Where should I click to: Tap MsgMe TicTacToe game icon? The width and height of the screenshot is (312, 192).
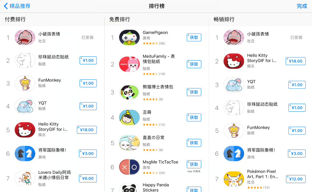(x=129, y=167)
